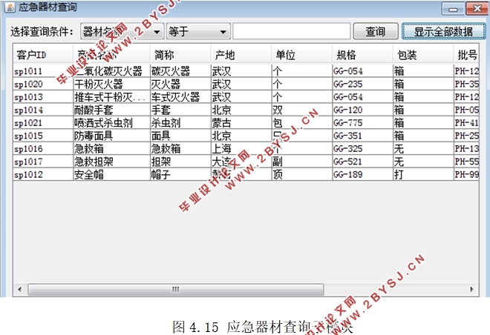Click the GG-120 spec cell
The width and height of the screenshot is (490, 335).
362,110
